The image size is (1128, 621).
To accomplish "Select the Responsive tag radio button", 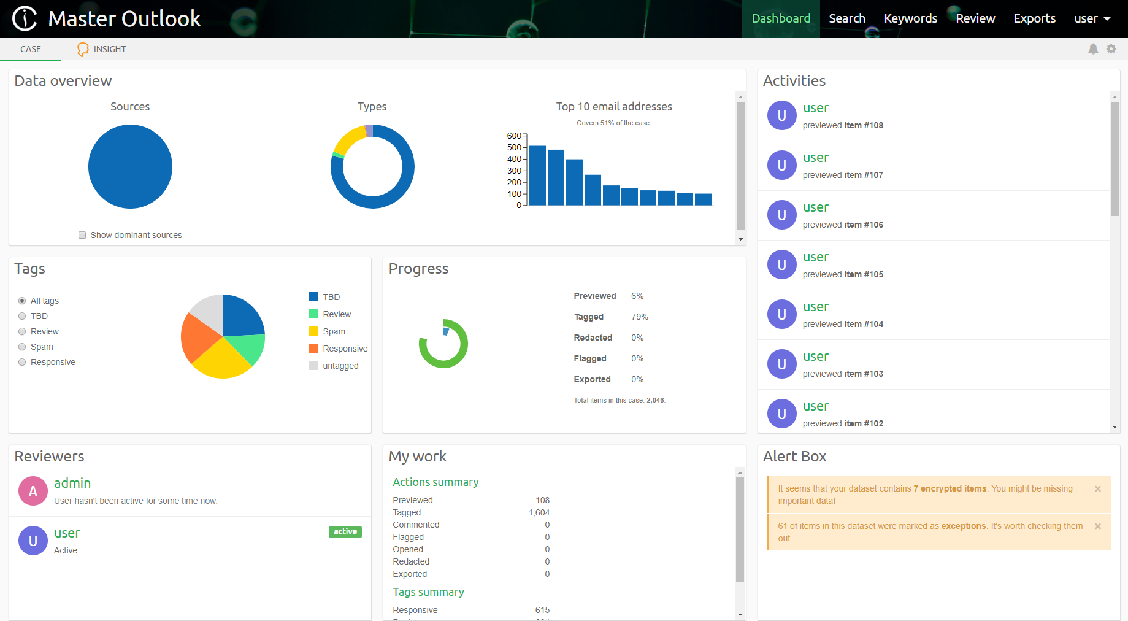I will click(22, 362).
